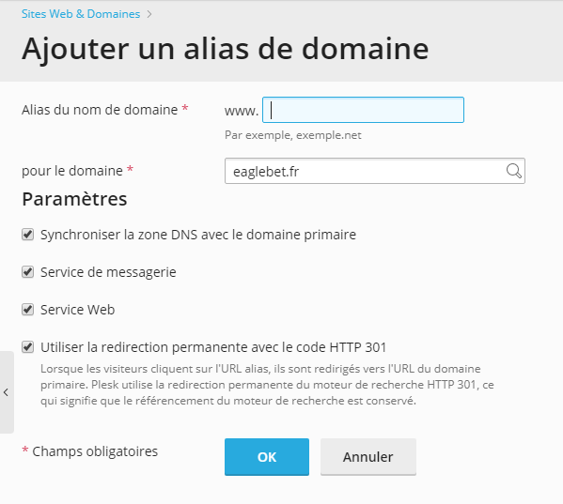Click the Synchroniser la zone DNS label text
563x504 pixels.
(198, 235)
